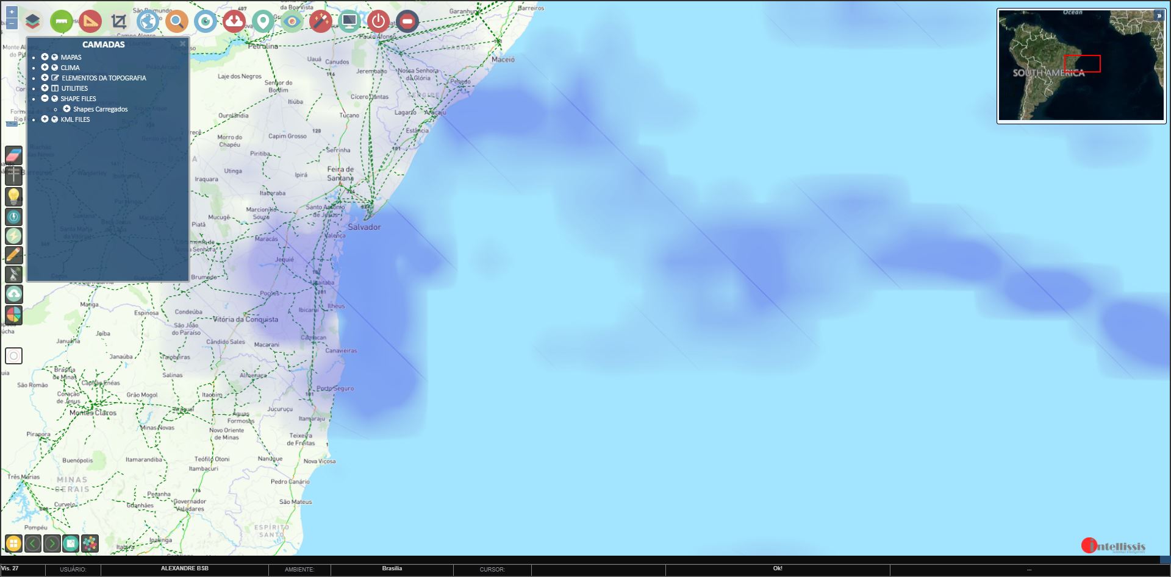Click the red power button icon
Viewport: 1171px width, 577px height.
click(378, 22)
